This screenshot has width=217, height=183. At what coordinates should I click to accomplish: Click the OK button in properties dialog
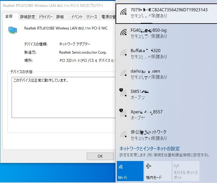100,156
